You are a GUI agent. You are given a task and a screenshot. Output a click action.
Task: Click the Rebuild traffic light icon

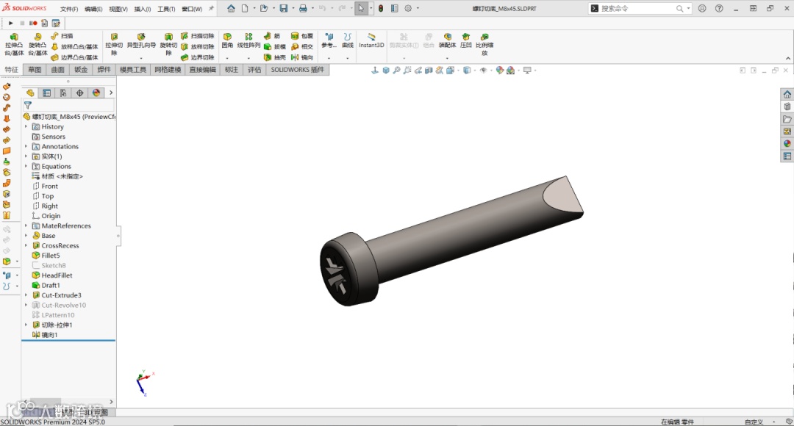click(381, 9)
